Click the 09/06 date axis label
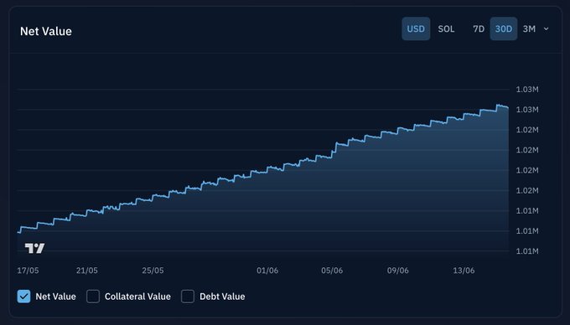The height and width of the screenshot is (325, 570). click(397, 271)
